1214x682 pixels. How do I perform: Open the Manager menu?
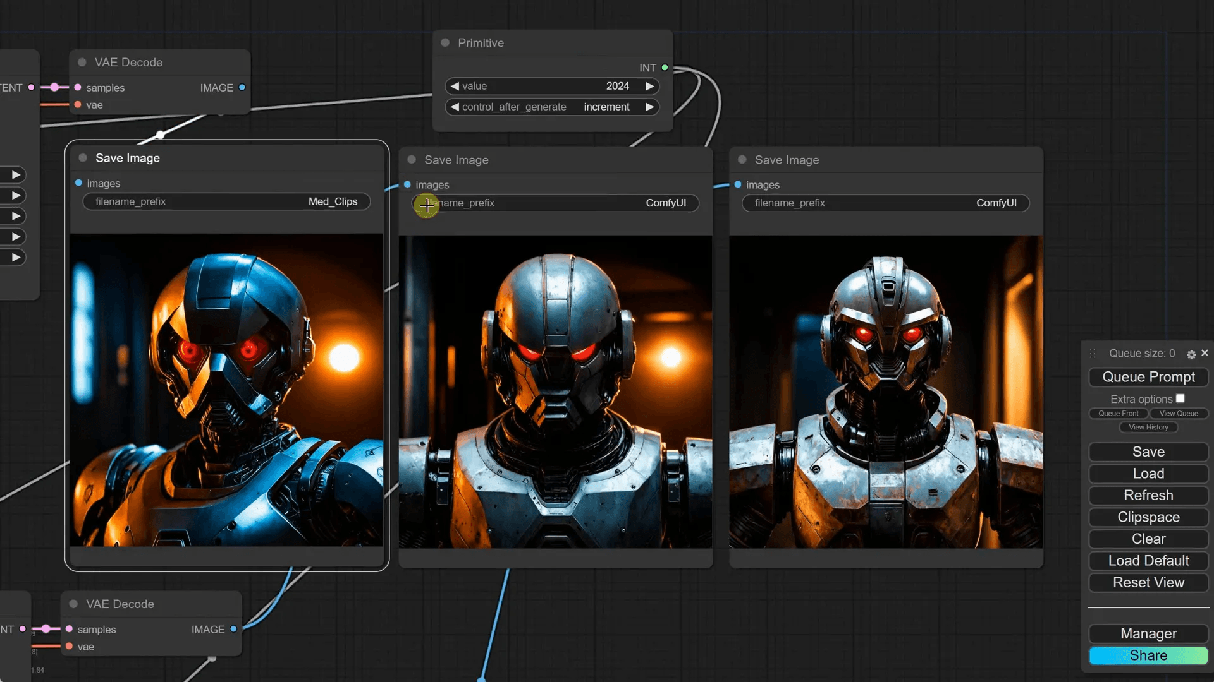(x=1148, y=633)
